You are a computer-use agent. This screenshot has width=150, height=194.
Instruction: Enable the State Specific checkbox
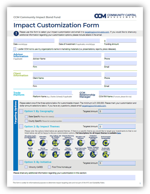pos(26,117)
